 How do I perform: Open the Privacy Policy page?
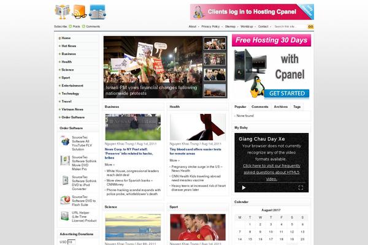pos(210,26)
